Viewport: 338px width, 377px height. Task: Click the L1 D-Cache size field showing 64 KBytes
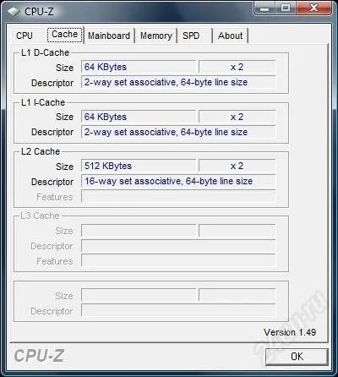[x=139, y=67]
